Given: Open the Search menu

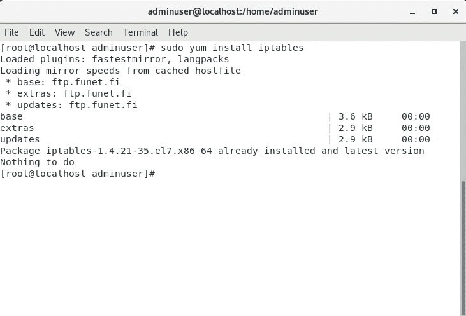Looking at the screenshot, I should click(x=98, y=32).
